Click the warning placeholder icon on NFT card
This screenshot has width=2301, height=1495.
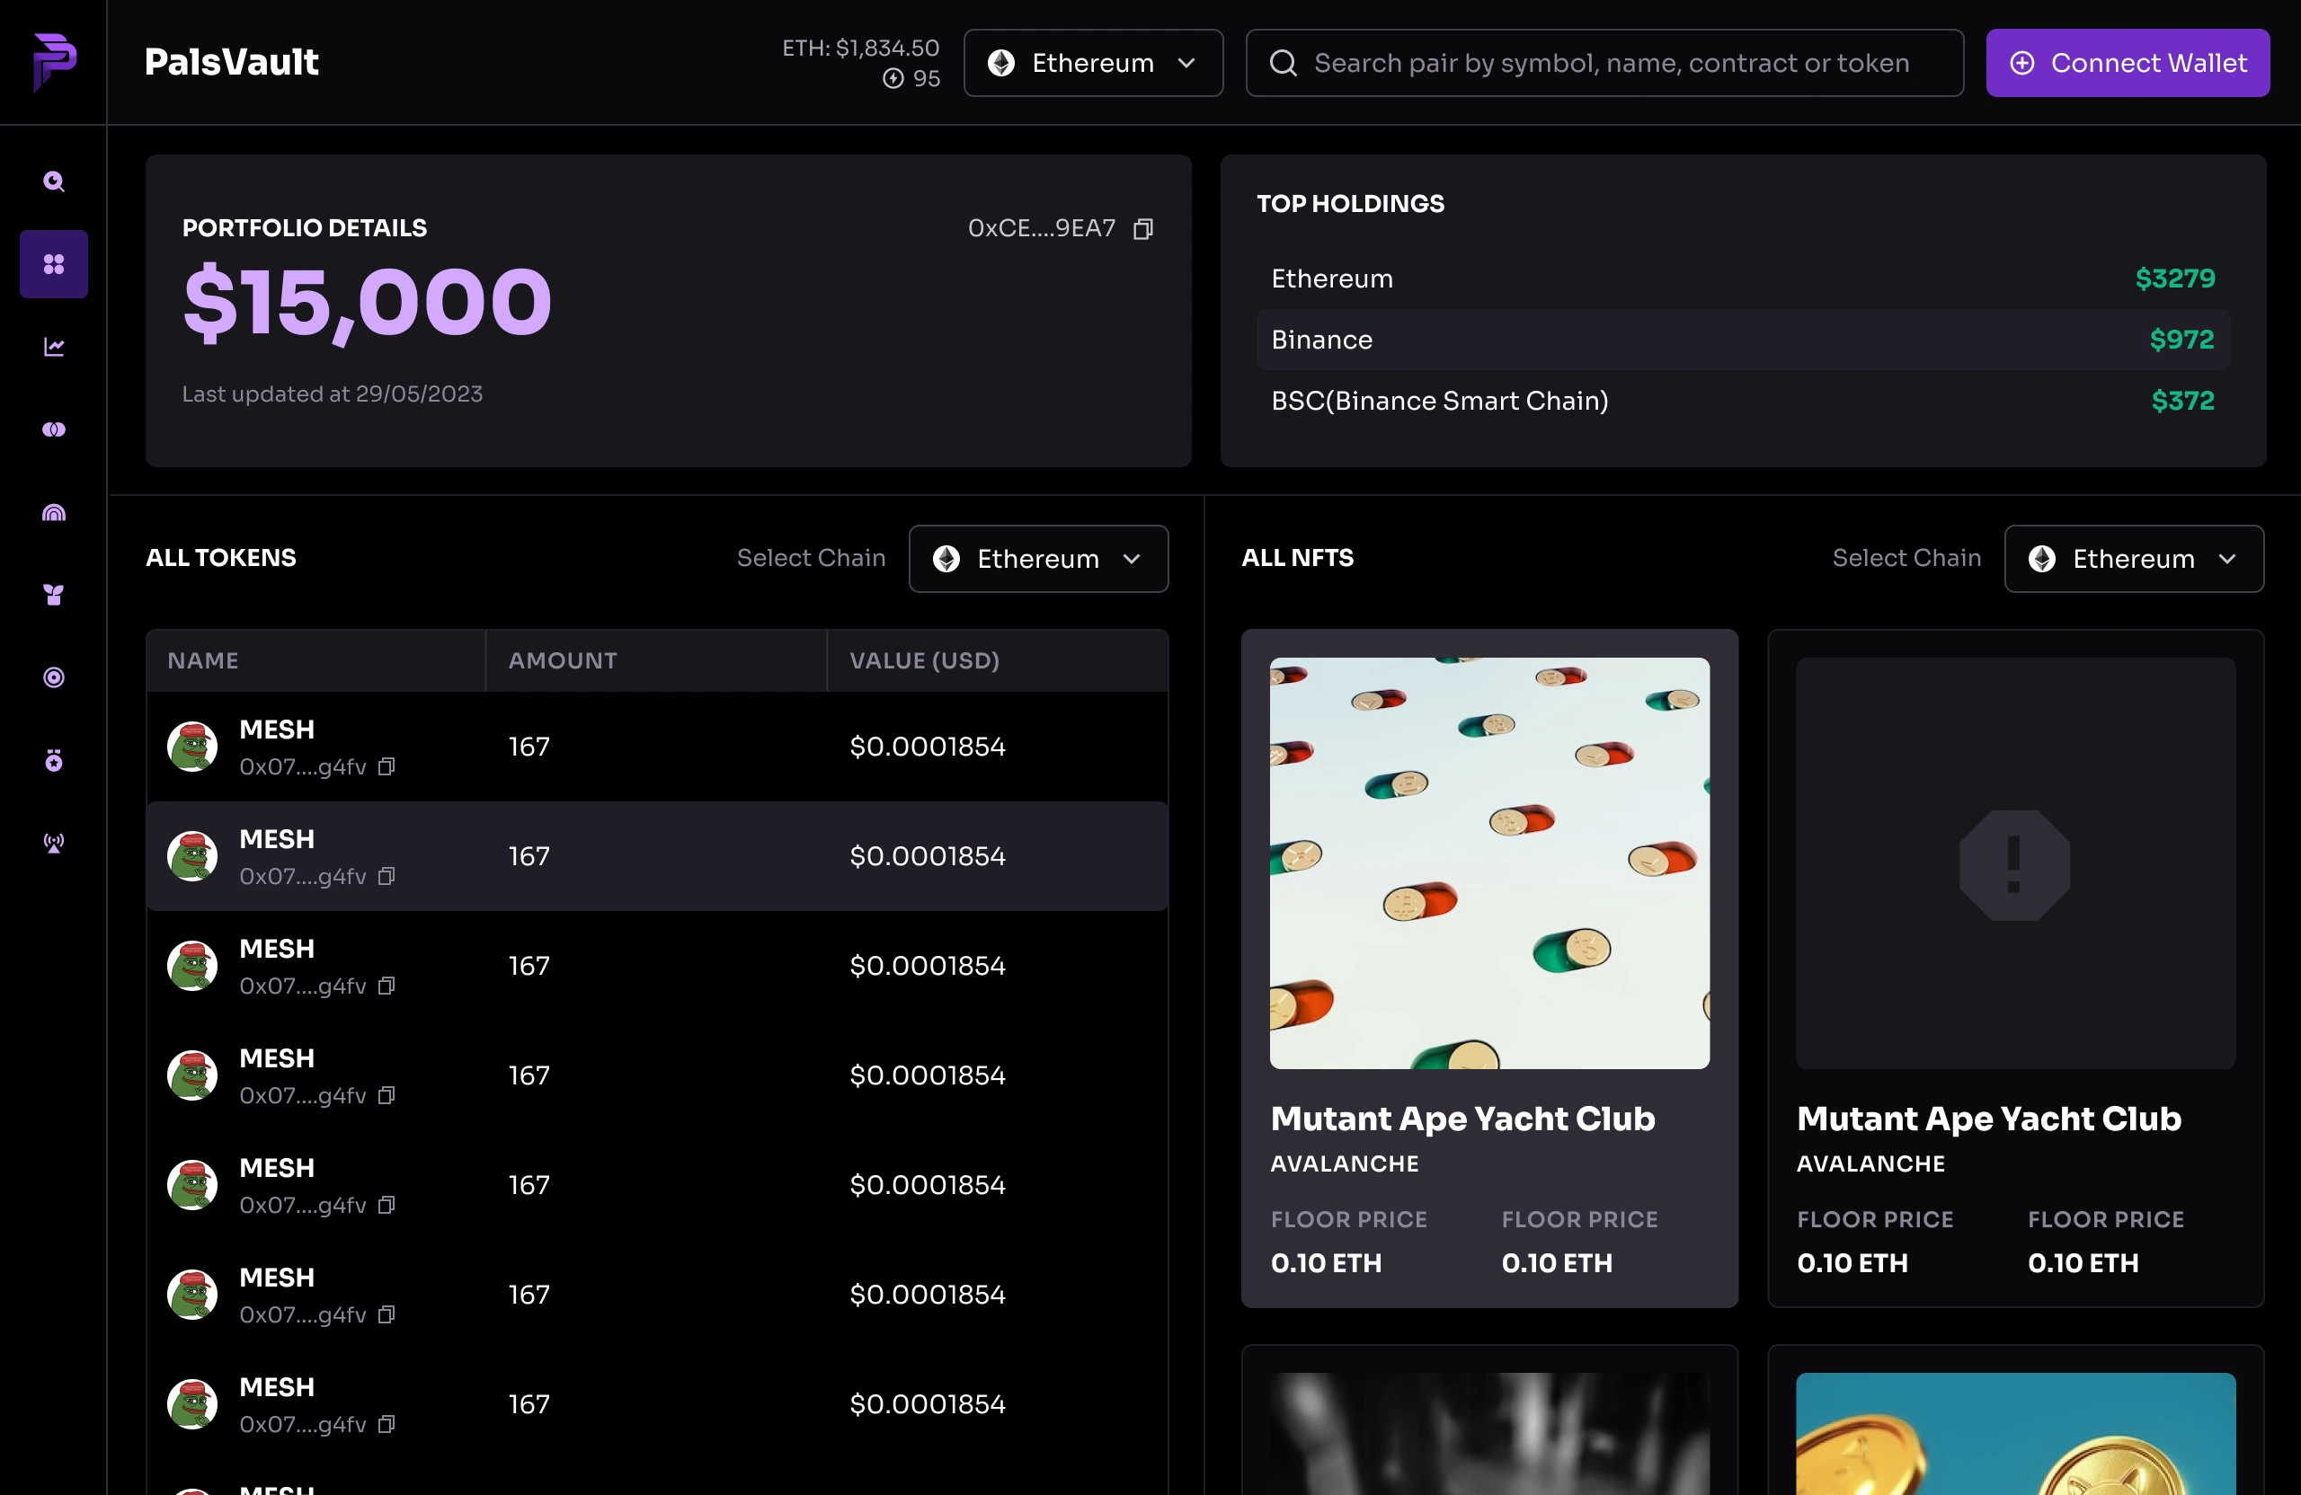(x=2015, y=865)
